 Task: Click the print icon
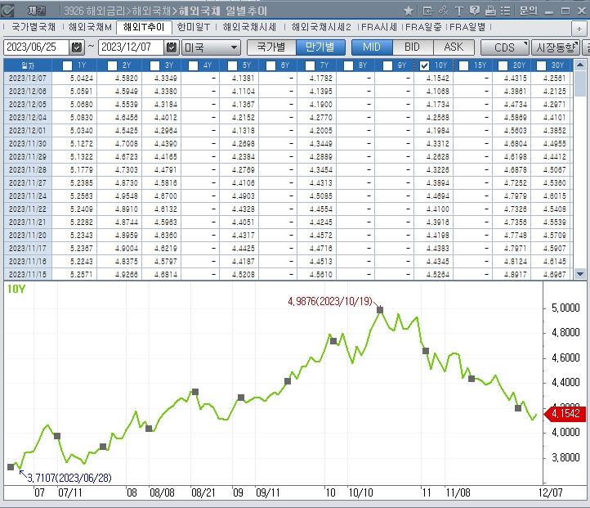click(x=489, y=11)
